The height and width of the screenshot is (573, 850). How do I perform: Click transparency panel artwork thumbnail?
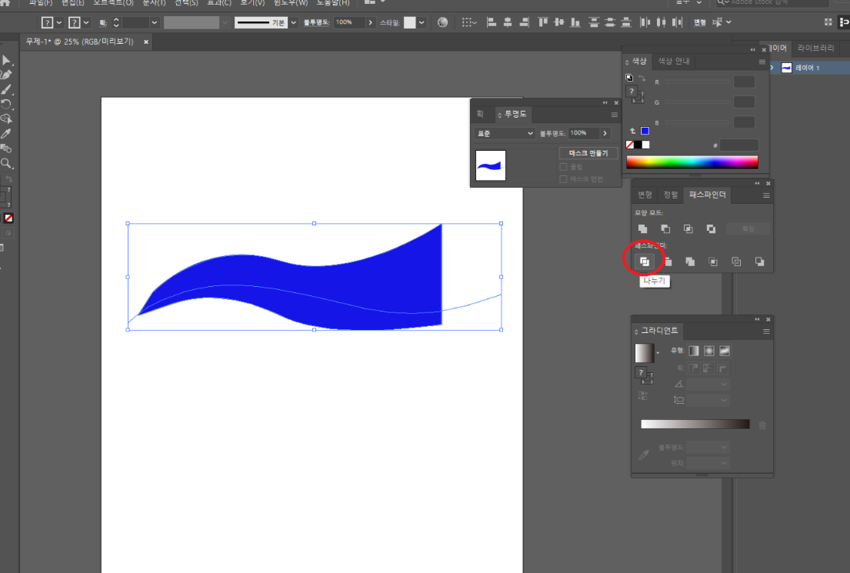click(x=491, y=165)
